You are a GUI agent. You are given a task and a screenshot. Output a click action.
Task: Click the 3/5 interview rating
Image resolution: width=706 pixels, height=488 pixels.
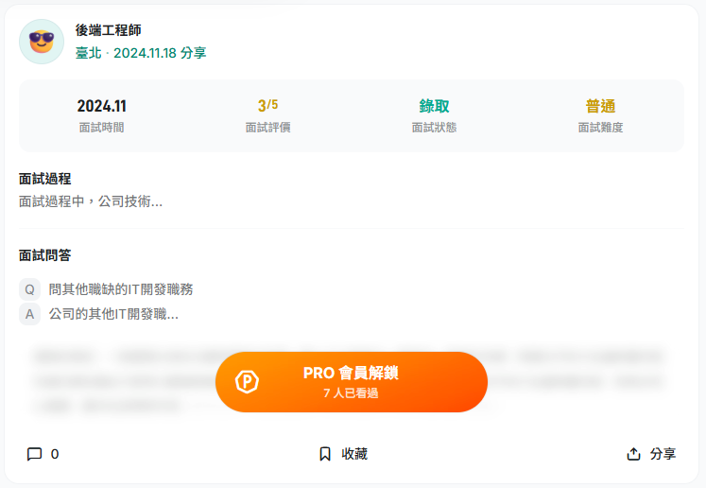tap(267, 105)
